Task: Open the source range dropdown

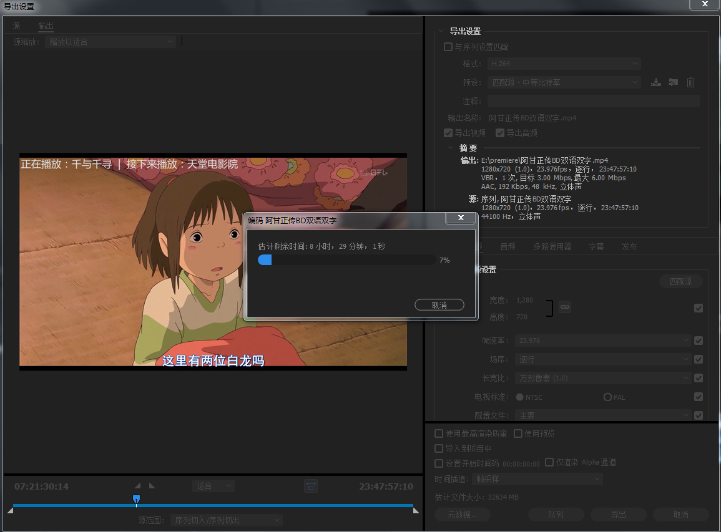Action: (x=226, y=520)
